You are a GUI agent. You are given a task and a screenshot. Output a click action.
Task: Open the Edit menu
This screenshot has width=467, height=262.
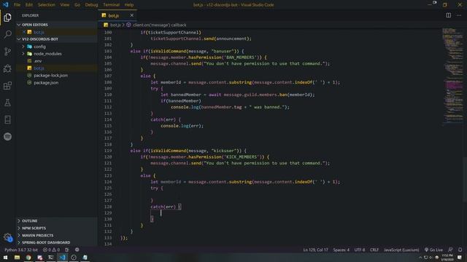(x=29, y=5)
